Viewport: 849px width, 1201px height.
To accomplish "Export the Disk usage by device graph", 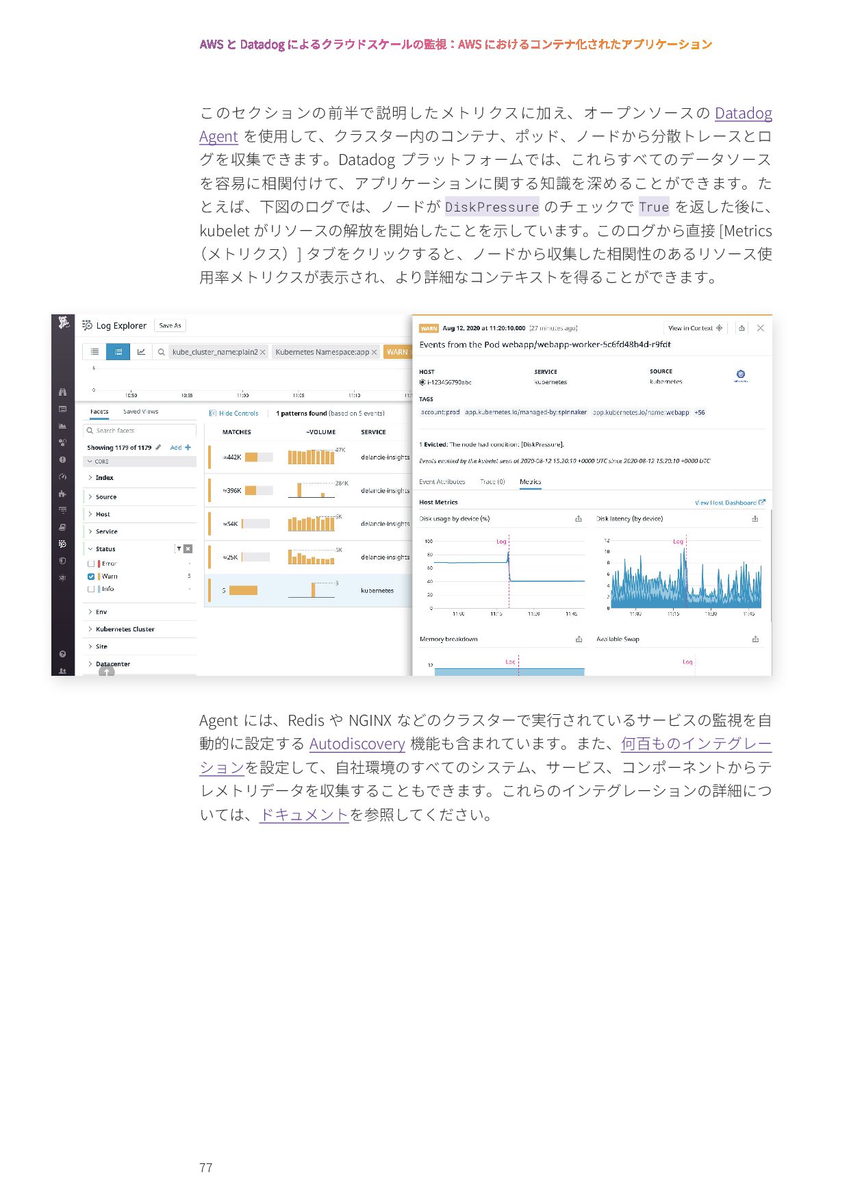I will [579, 518].
